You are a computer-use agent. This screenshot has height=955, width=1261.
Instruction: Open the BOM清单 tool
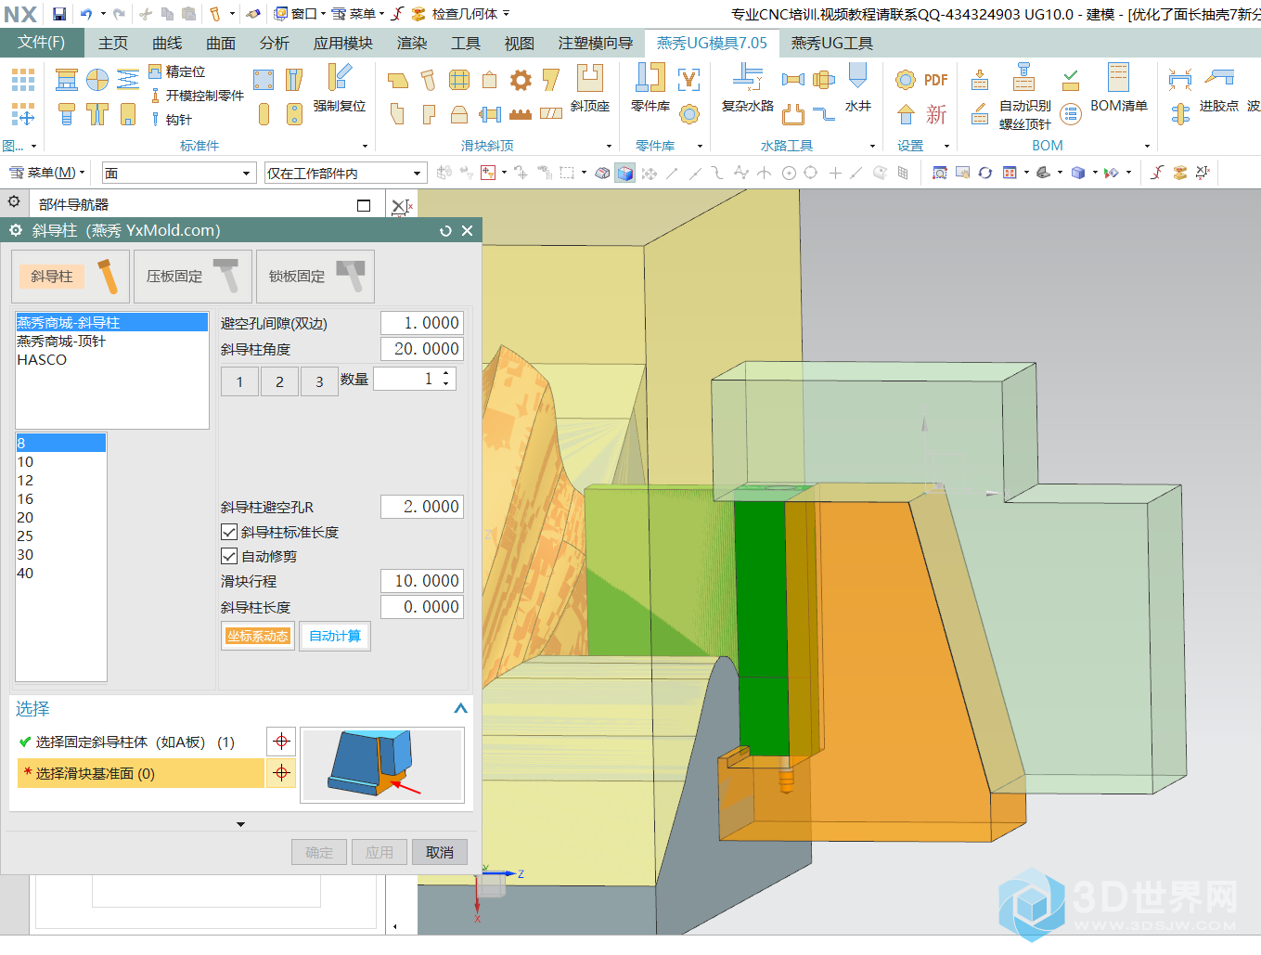pos(1119,88)
